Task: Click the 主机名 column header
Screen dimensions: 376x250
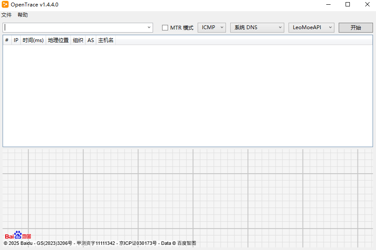Action: coord(106,40)
